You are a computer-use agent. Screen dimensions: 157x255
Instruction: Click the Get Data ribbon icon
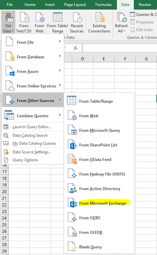pyautogui.click(x=8, y=17)
